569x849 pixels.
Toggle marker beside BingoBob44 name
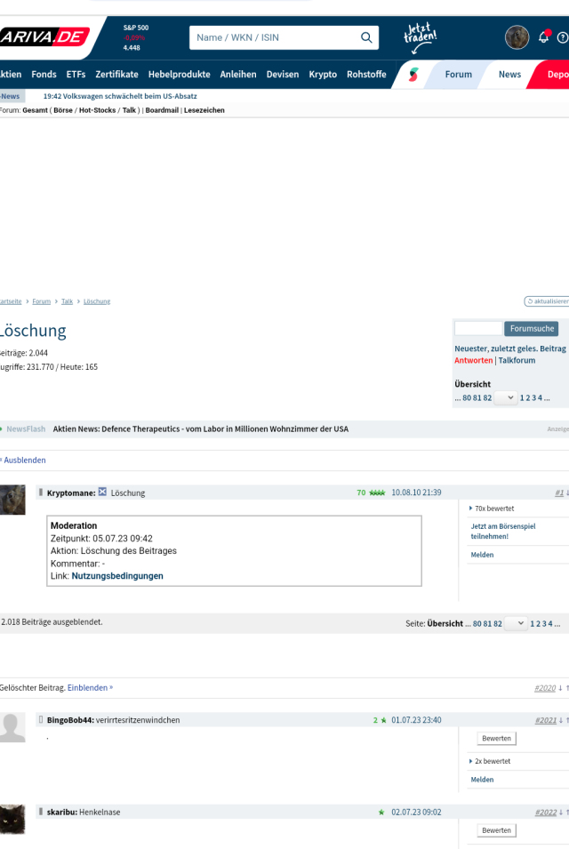(41, 719)
